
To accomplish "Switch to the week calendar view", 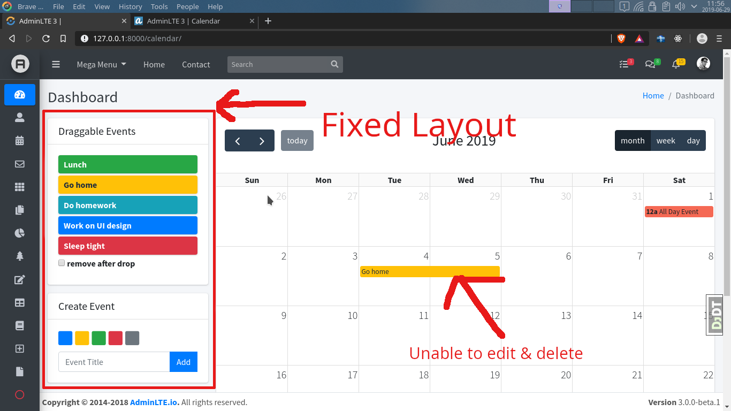I will click(665, 140).
